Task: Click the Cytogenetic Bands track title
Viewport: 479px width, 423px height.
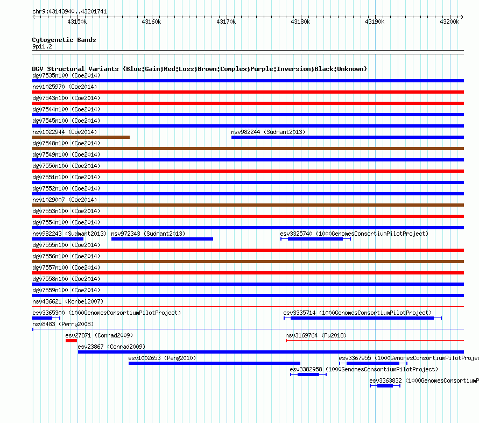Action: 64,40
